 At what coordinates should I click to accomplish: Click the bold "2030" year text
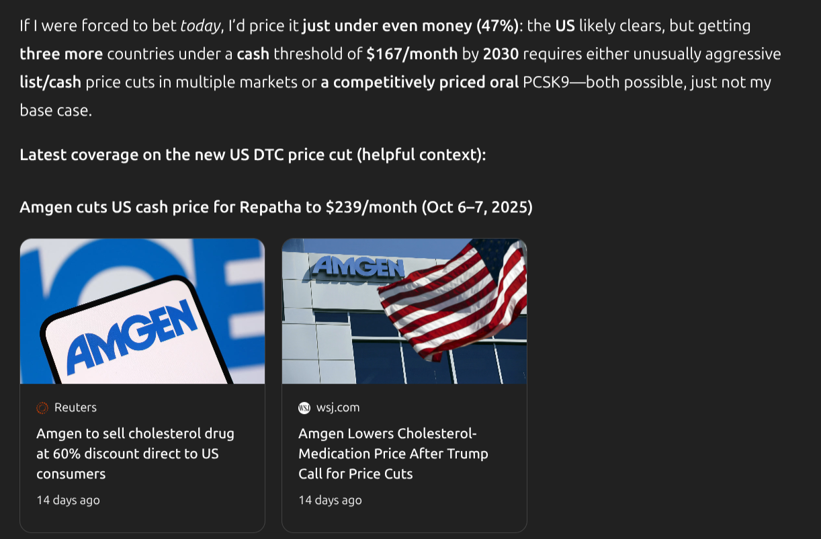501,54
